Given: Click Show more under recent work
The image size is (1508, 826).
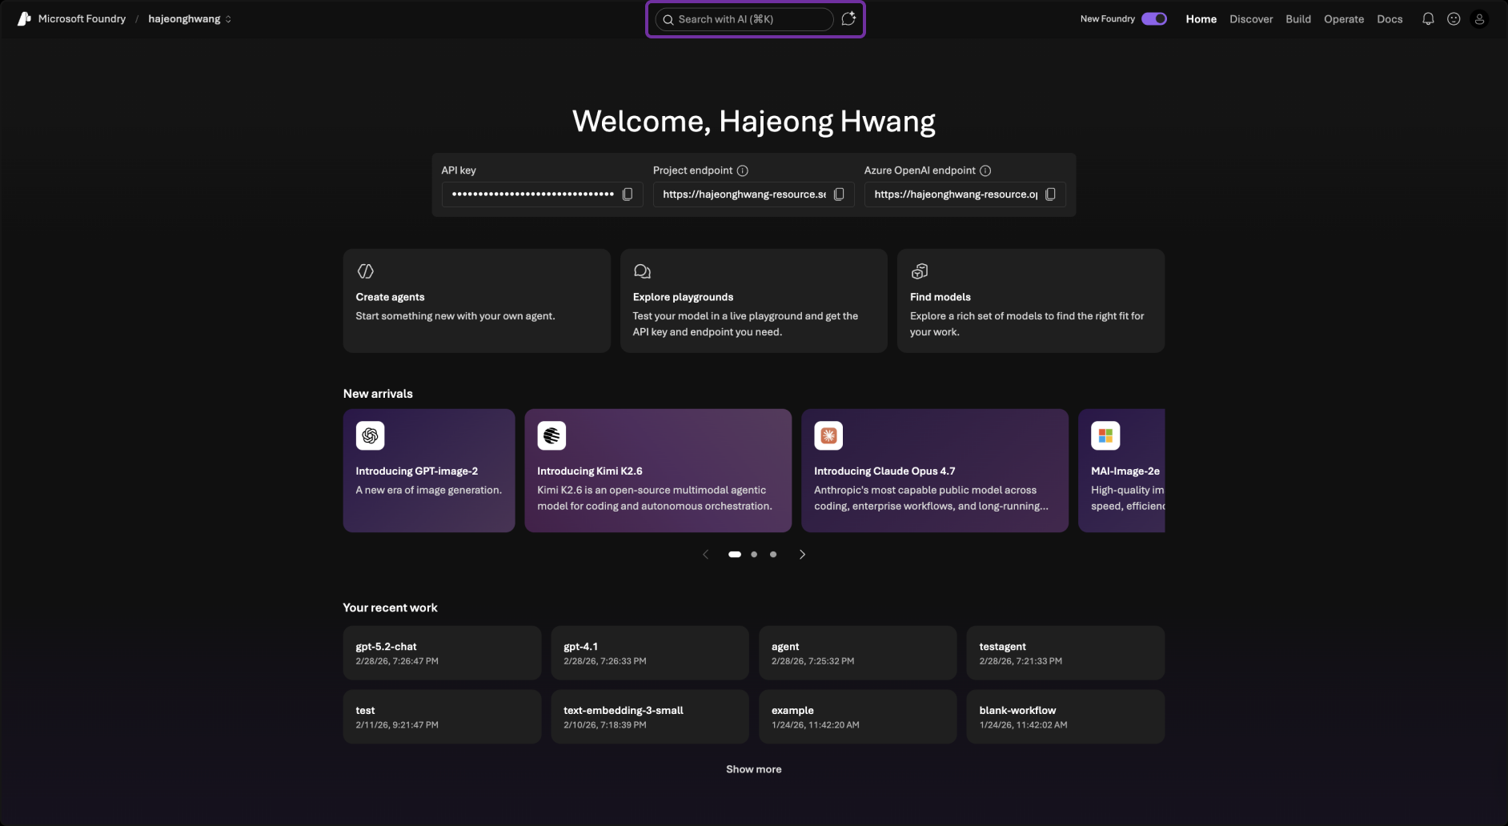Looking at the screenshot, I should pos(754,769).
